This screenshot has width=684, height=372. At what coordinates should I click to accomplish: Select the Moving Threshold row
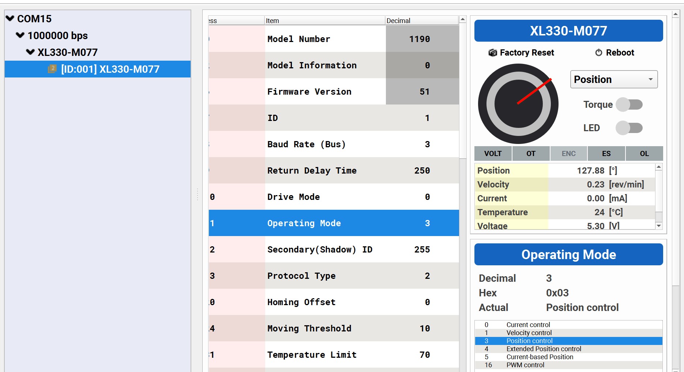click(x=334, y=328)
